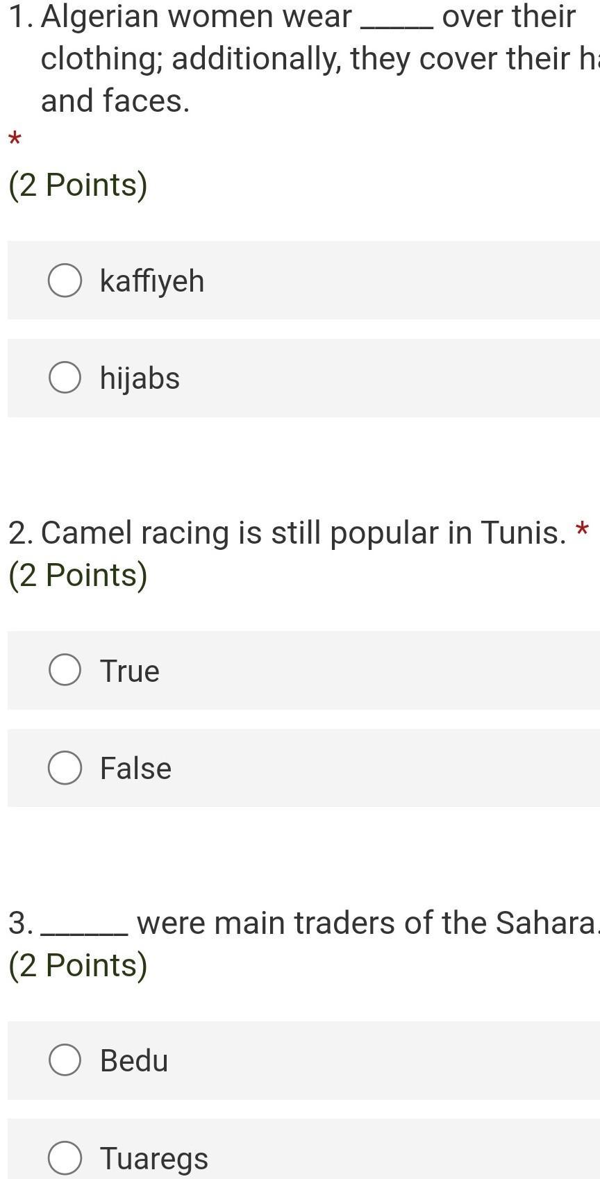
Task: Click the red asterisk under question 1
Action: (x=15, y=140)
